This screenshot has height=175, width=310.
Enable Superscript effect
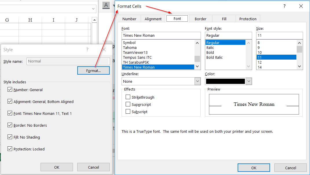[x=128, y=104]
